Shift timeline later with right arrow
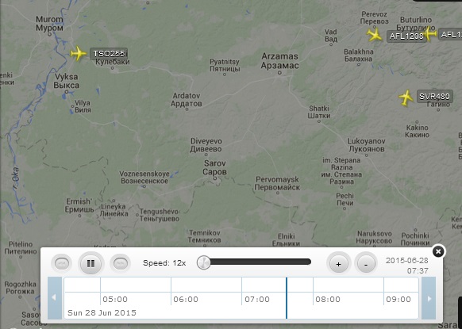462x329 pixels. [429, 298]
